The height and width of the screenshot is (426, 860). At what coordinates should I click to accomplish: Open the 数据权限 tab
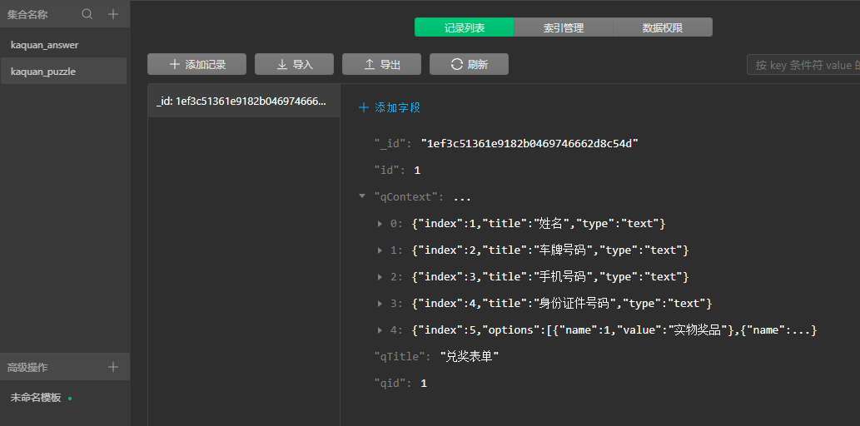[x=663, y=27]
